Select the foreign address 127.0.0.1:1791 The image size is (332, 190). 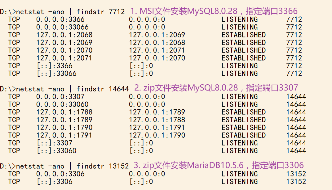(x=157, y=128)
